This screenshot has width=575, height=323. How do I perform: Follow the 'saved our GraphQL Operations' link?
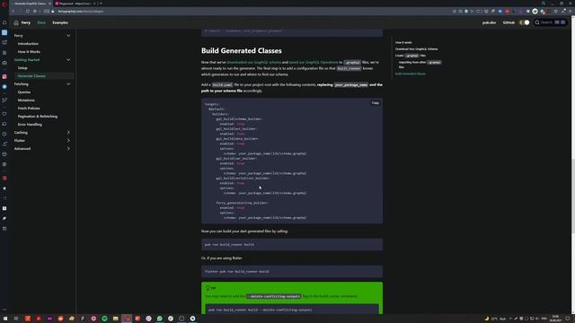click(314, 62)
